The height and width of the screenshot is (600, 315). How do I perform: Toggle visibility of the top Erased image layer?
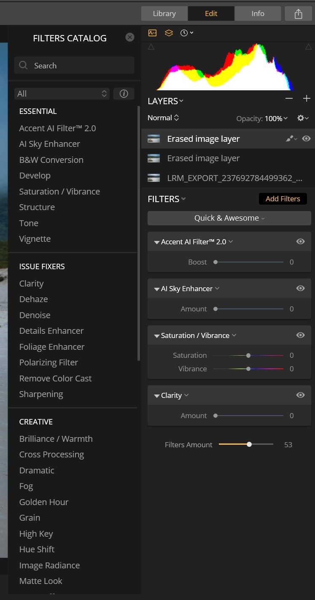(307, 138)
